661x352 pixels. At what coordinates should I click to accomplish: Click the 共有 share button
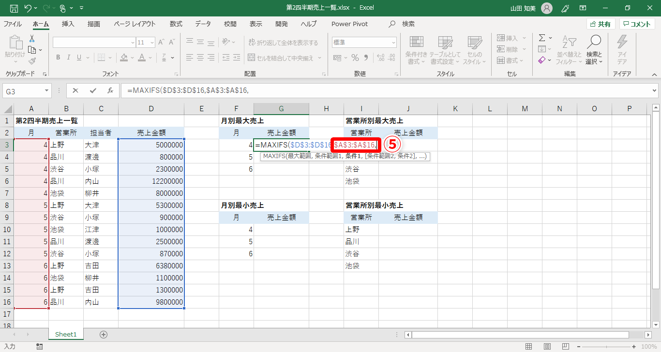point(601,24)
